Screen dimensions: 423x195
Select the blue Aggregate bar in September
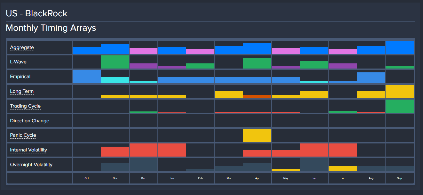click(400, 47)
